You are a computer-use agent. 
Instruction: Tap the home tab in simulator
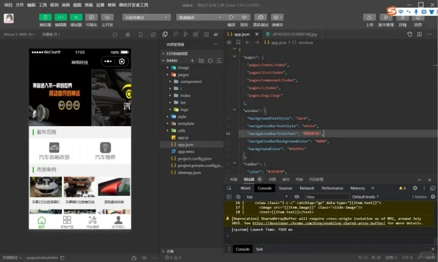tap(42, 222)
